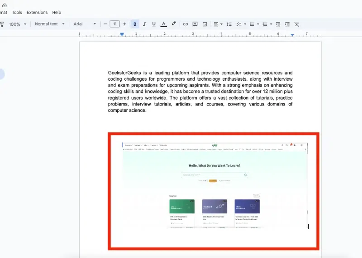Open line and paragraph spacing
Image resolution: width=362 pixels, height=258 pixels.
pyautogui.click(x=229, y=24)
